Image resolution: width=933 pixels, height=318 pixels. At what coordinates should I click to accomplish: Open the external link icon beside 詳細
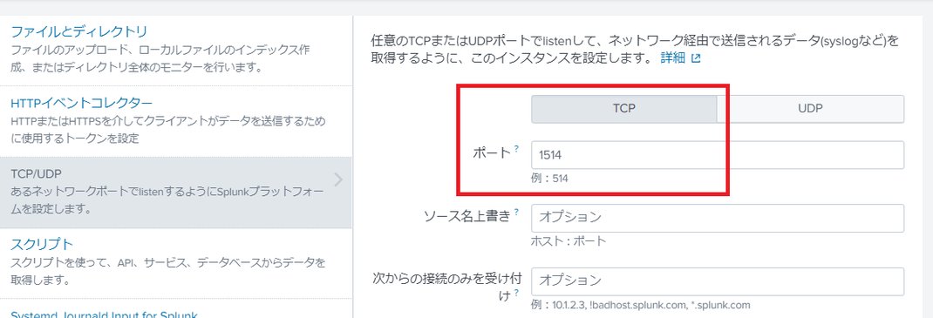[x=696, y=59]
